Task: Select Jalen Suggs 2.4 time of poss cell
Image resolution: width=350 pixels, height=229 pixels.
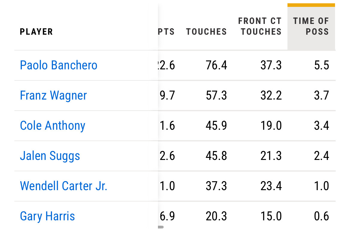Action: (x=321, y=156)
